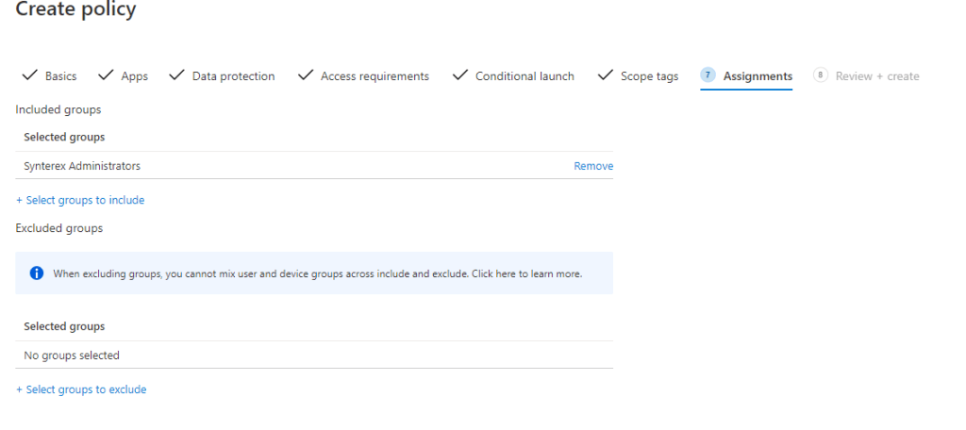
Task: Select the checkmark before Data protection
Action: click(176, 75)
